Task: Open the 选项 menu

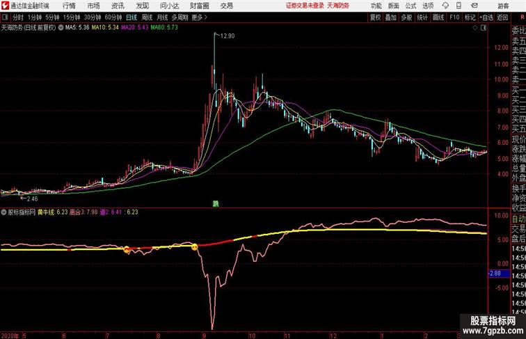Action: tap(428, 6)
